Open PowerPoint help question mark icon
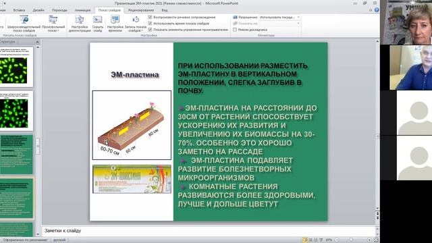Screen dimensions: 432x243 point(377,10)
